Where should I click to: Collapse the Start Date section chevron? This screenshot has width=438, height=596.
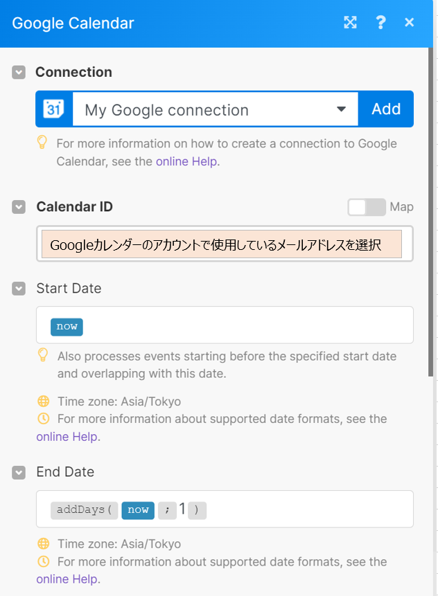click(19, 289)
